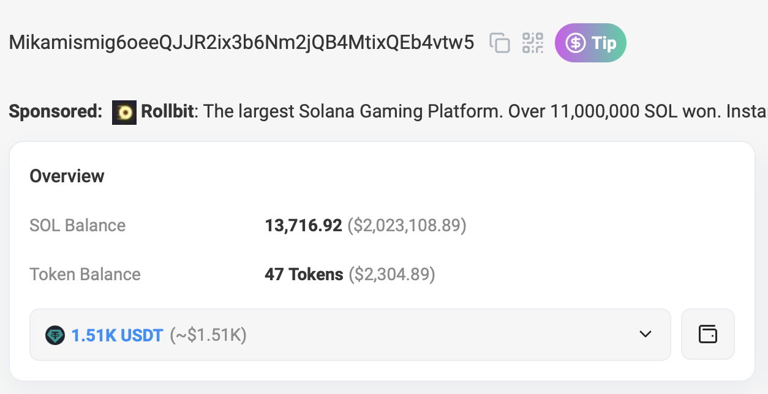
Task: Click the dollar icon inside Tip
Action: point(575,43)
